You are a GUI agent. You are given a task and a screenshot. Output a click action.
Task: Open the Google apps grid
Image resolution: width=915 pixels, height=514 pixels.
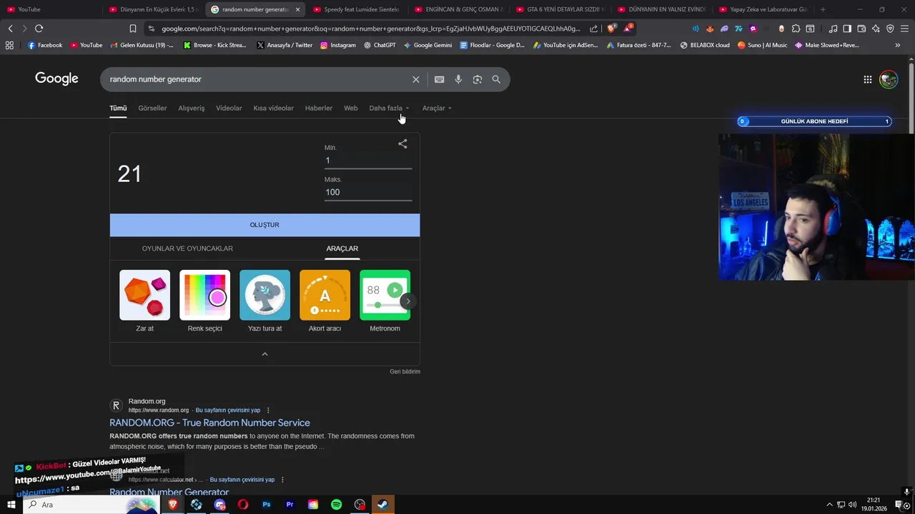(x=867, y=79)
